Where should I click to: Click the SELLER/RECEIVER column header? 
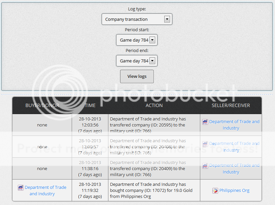point(231,105)
